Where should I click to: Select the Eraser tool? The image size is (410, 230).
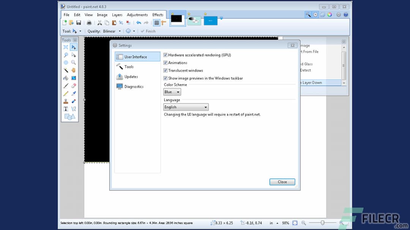[x=73, y=85]
